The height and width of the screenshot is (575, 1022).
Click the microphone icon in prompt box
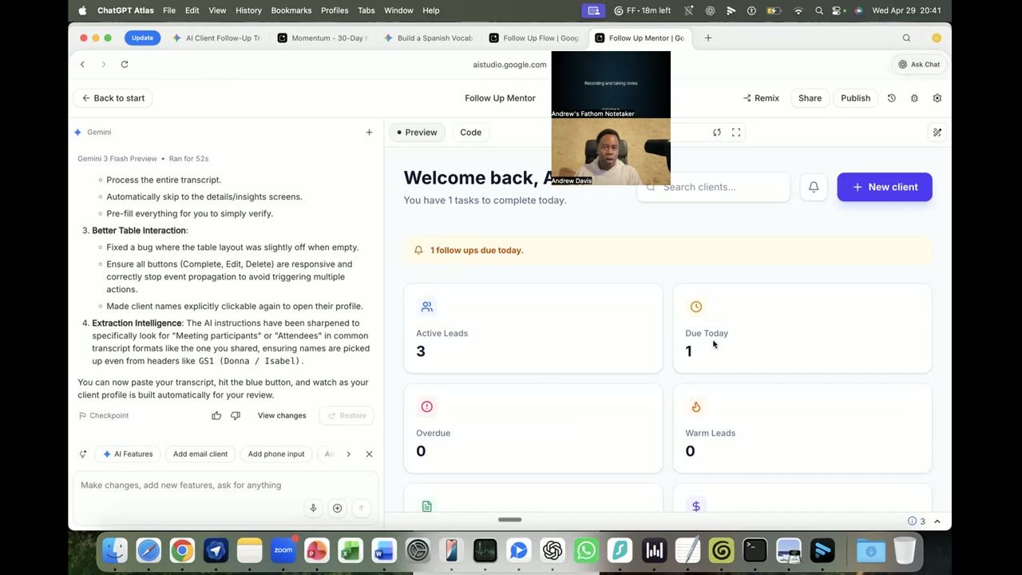click(314, 508)
